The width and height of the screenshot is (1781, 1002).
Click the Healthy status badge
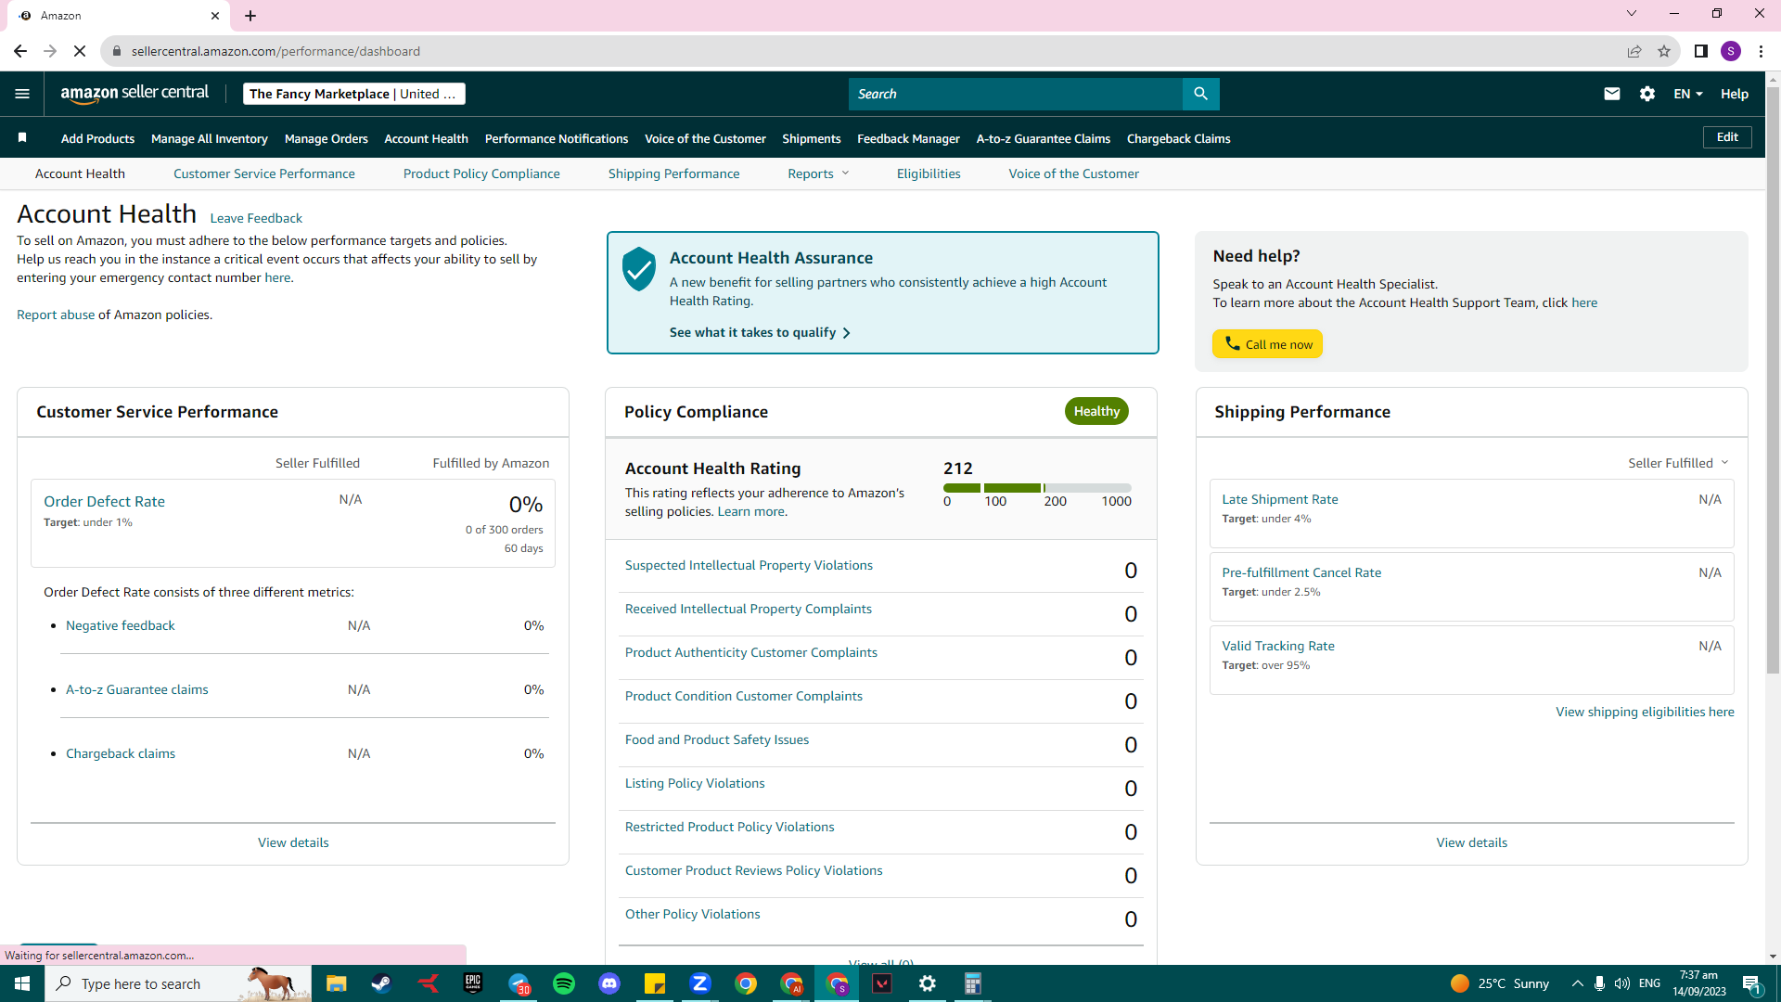tap(1096, 411)
